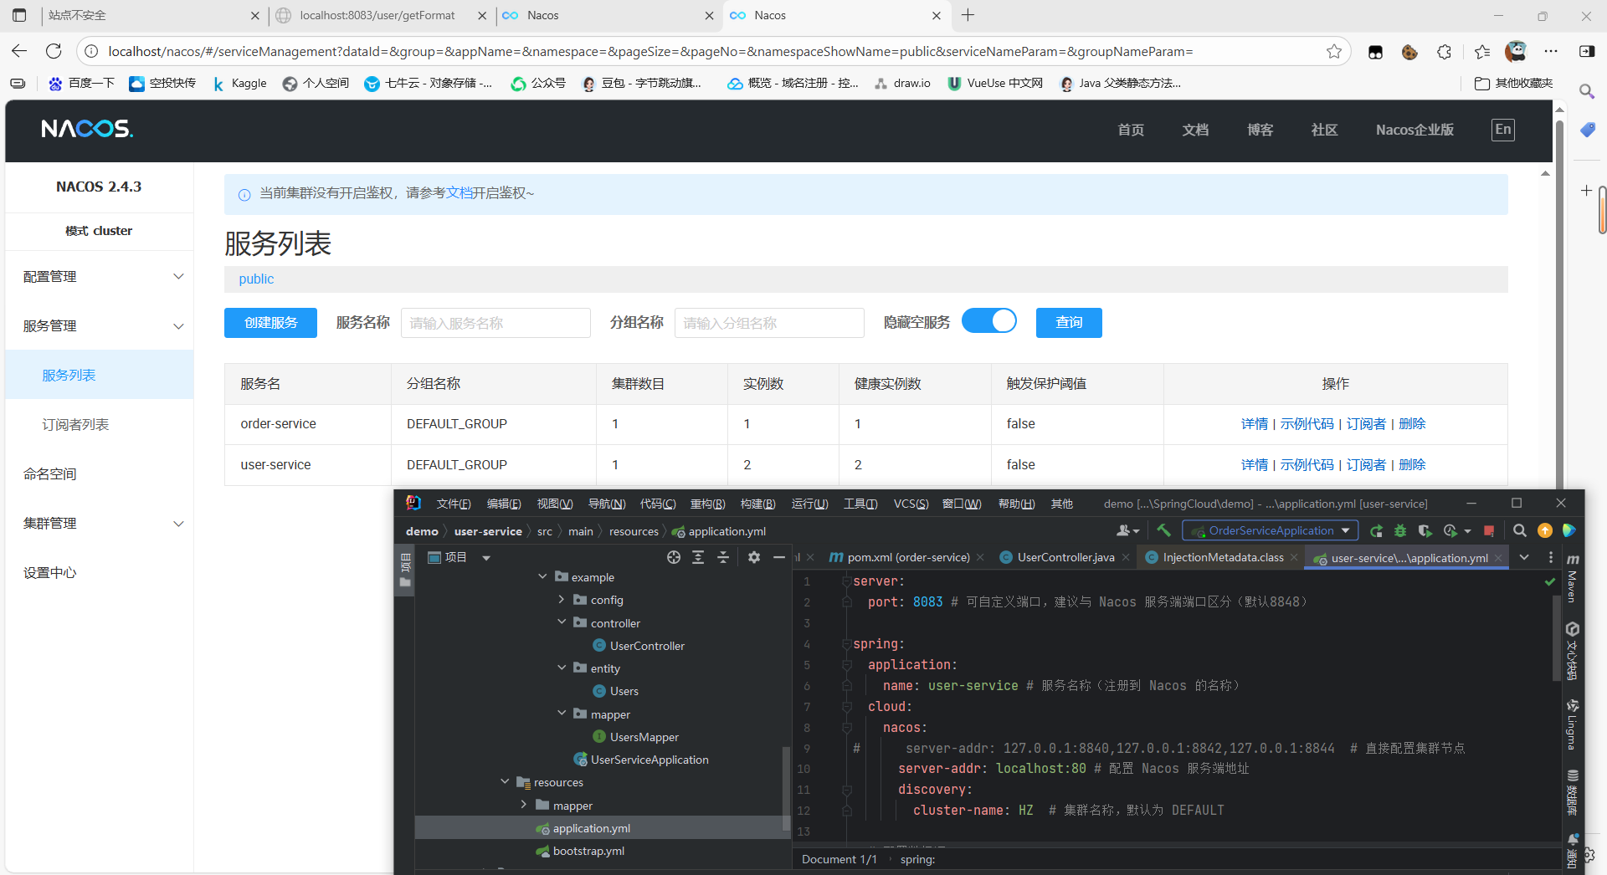The width and height of the screenshot is (1607, 875).
Task: Switch to localhost:8083/user/getFormat browser tab
Action: tap(377, 15)
